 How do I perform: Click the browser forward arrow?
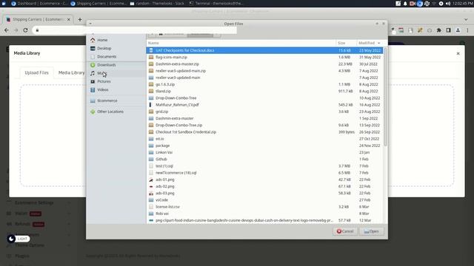(x=16, y=30)
